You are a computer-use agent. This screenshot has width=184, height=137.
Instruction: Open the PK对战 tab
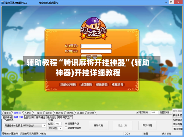click(60, 113)
